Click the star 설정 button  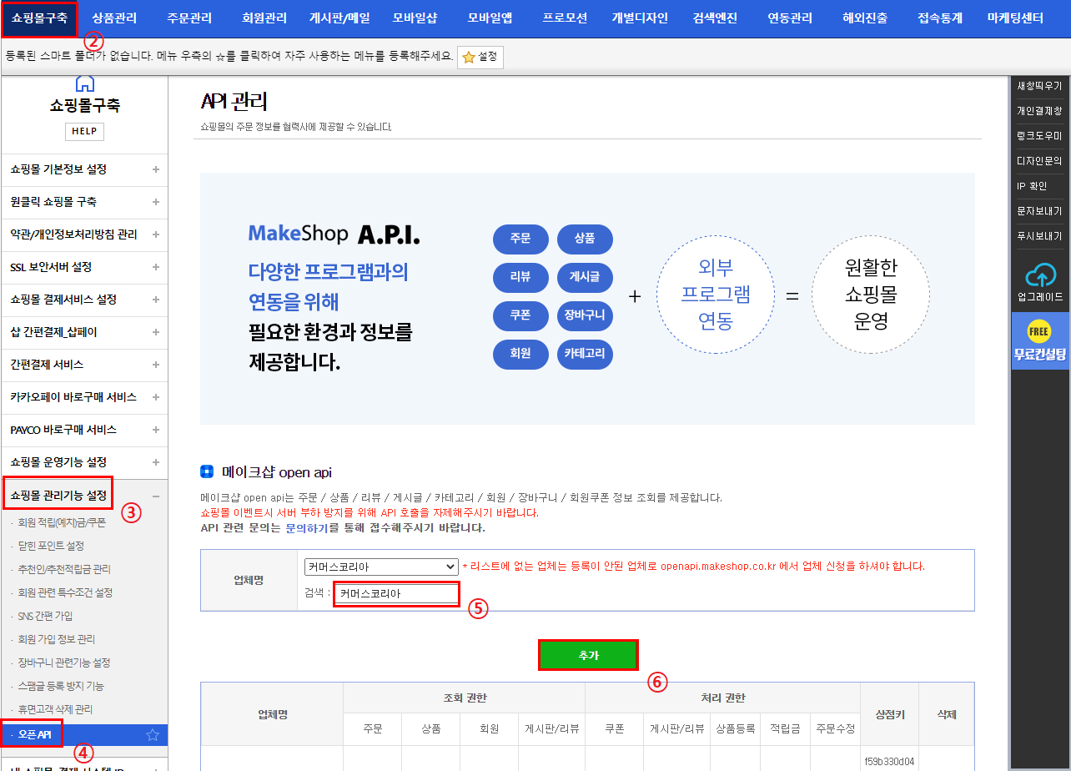(480, 57)
